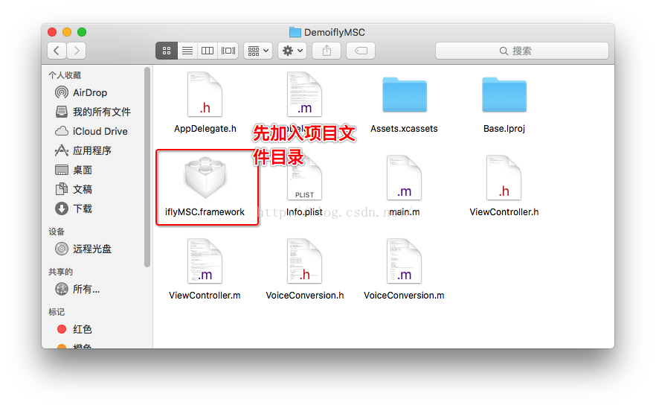Open iCloud Drive in the sidebar
The image size is (656, 408).
click(91, 131)
